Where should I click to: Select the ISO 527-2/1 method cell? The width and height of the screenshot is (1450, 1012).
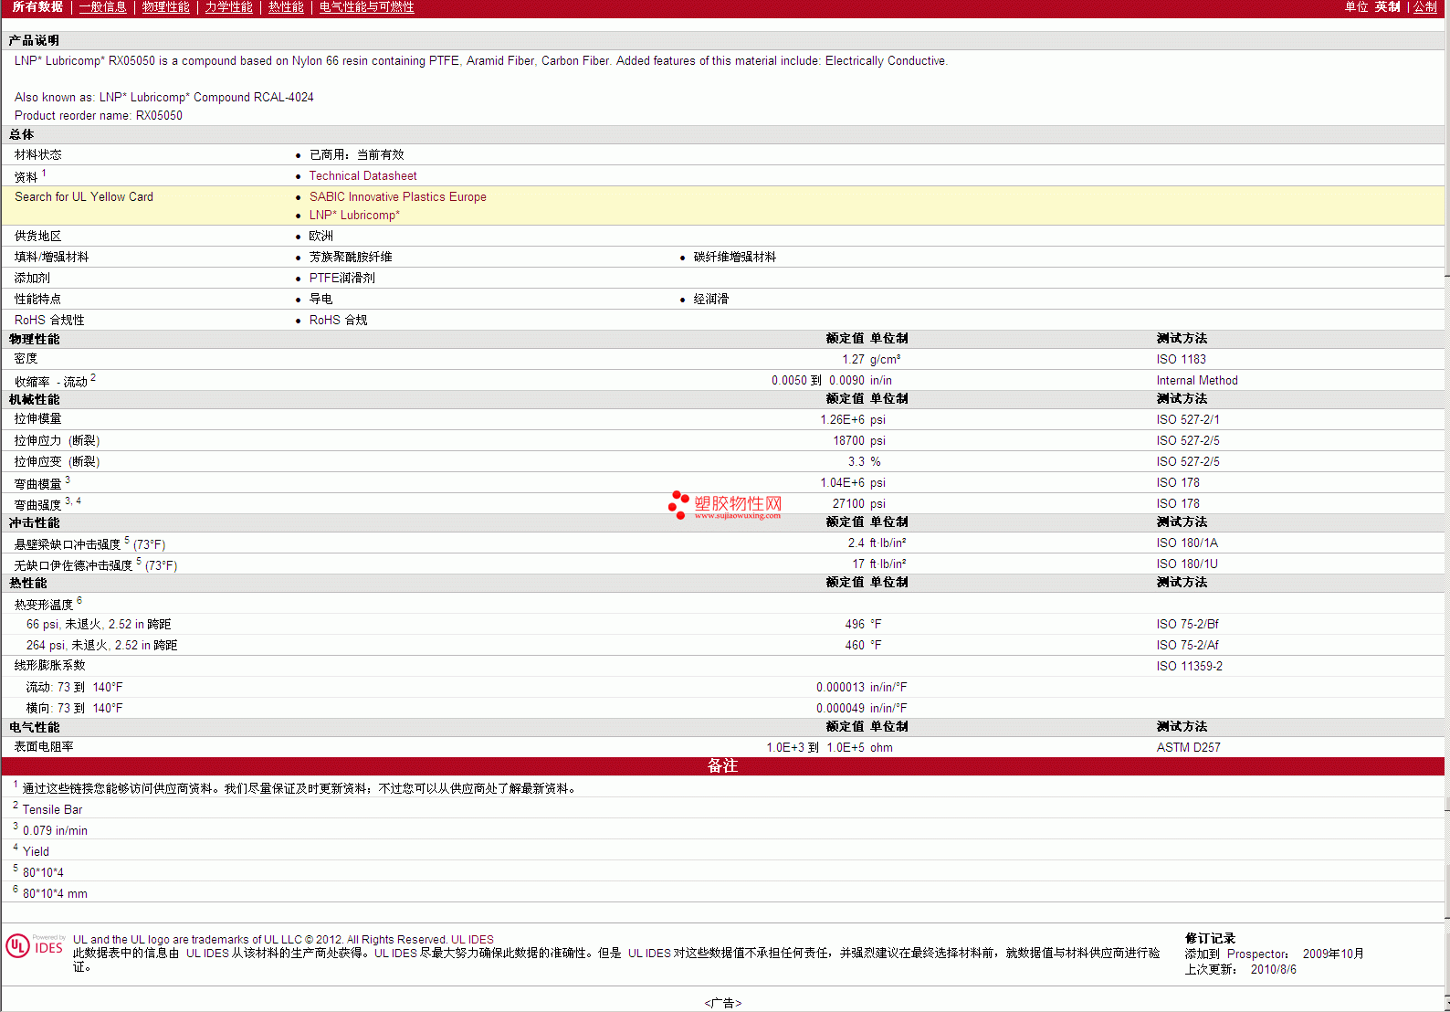tap(1187, 420)
